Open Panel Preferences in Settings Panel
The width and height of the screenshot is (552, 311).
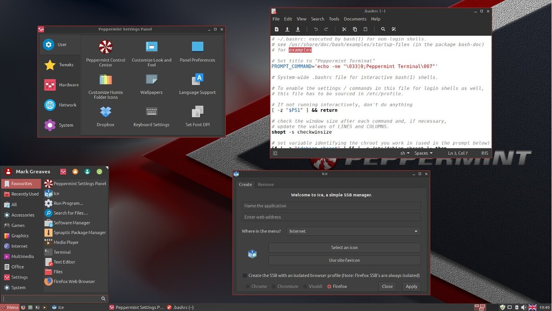(x=197, y=51)
